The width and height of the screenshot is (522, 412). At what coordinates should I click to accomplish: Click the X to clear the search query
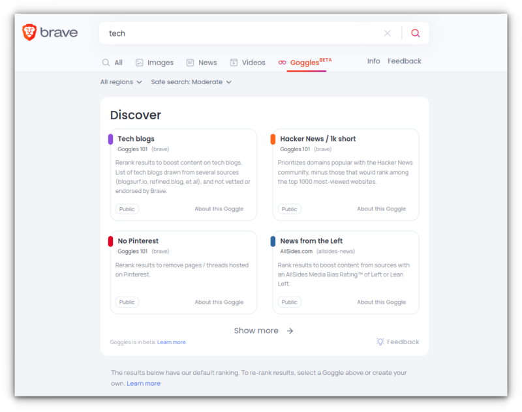tap(387, 33)
